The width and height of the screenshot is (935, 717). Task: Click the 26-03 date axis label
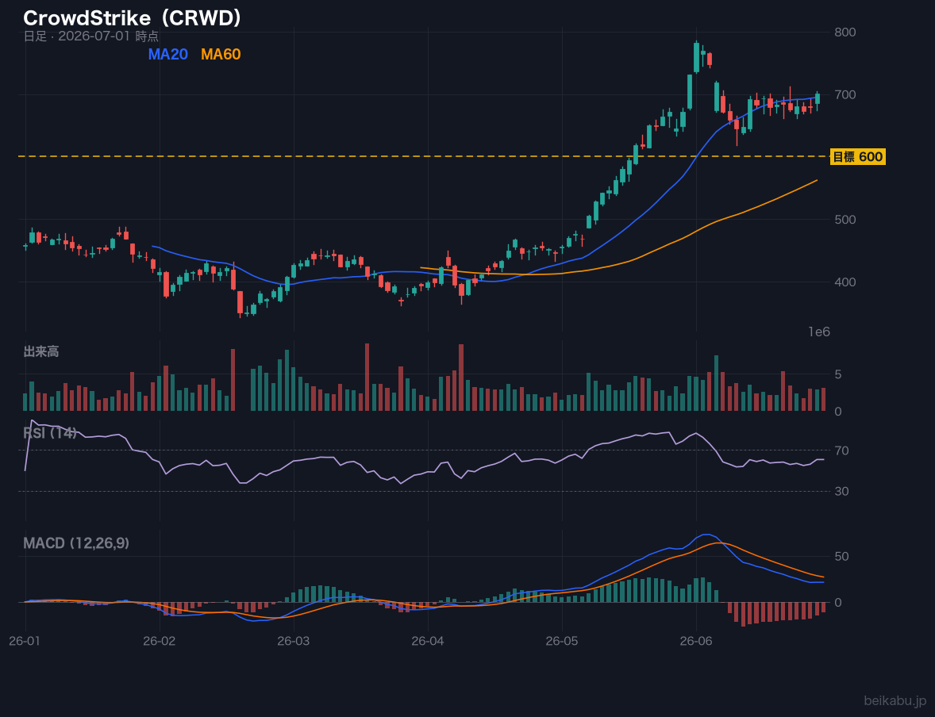[x=294, y=642]
